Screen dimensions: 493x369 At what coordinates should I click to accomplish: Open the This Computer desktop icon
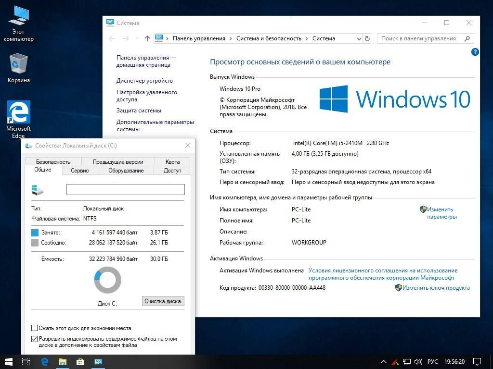(18, 24)
